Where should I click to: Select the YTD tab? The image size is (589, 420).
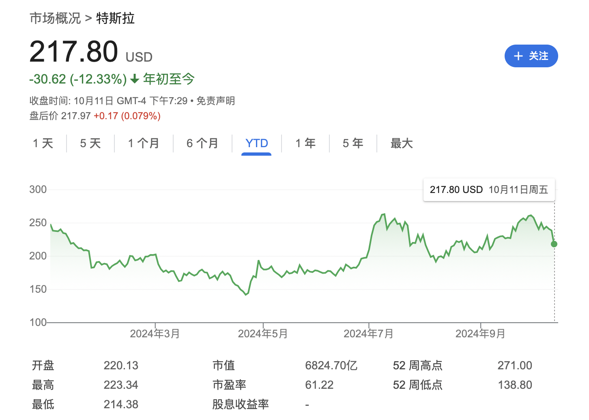click(x=256, y=143)
